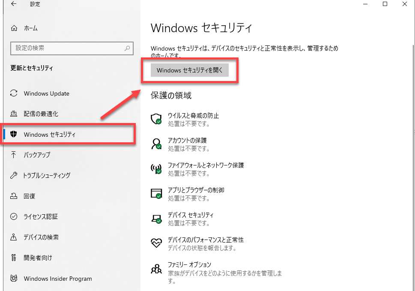Screen dimensions: 415x291
Task: Click the virus and threat protection shield icon
Action: [x=156, y=119]
